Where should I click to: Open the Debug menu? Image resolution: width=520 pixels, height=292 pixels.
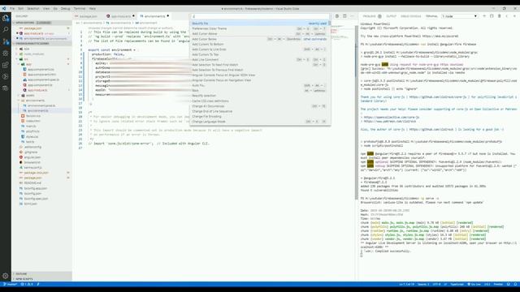coord(65,9)
